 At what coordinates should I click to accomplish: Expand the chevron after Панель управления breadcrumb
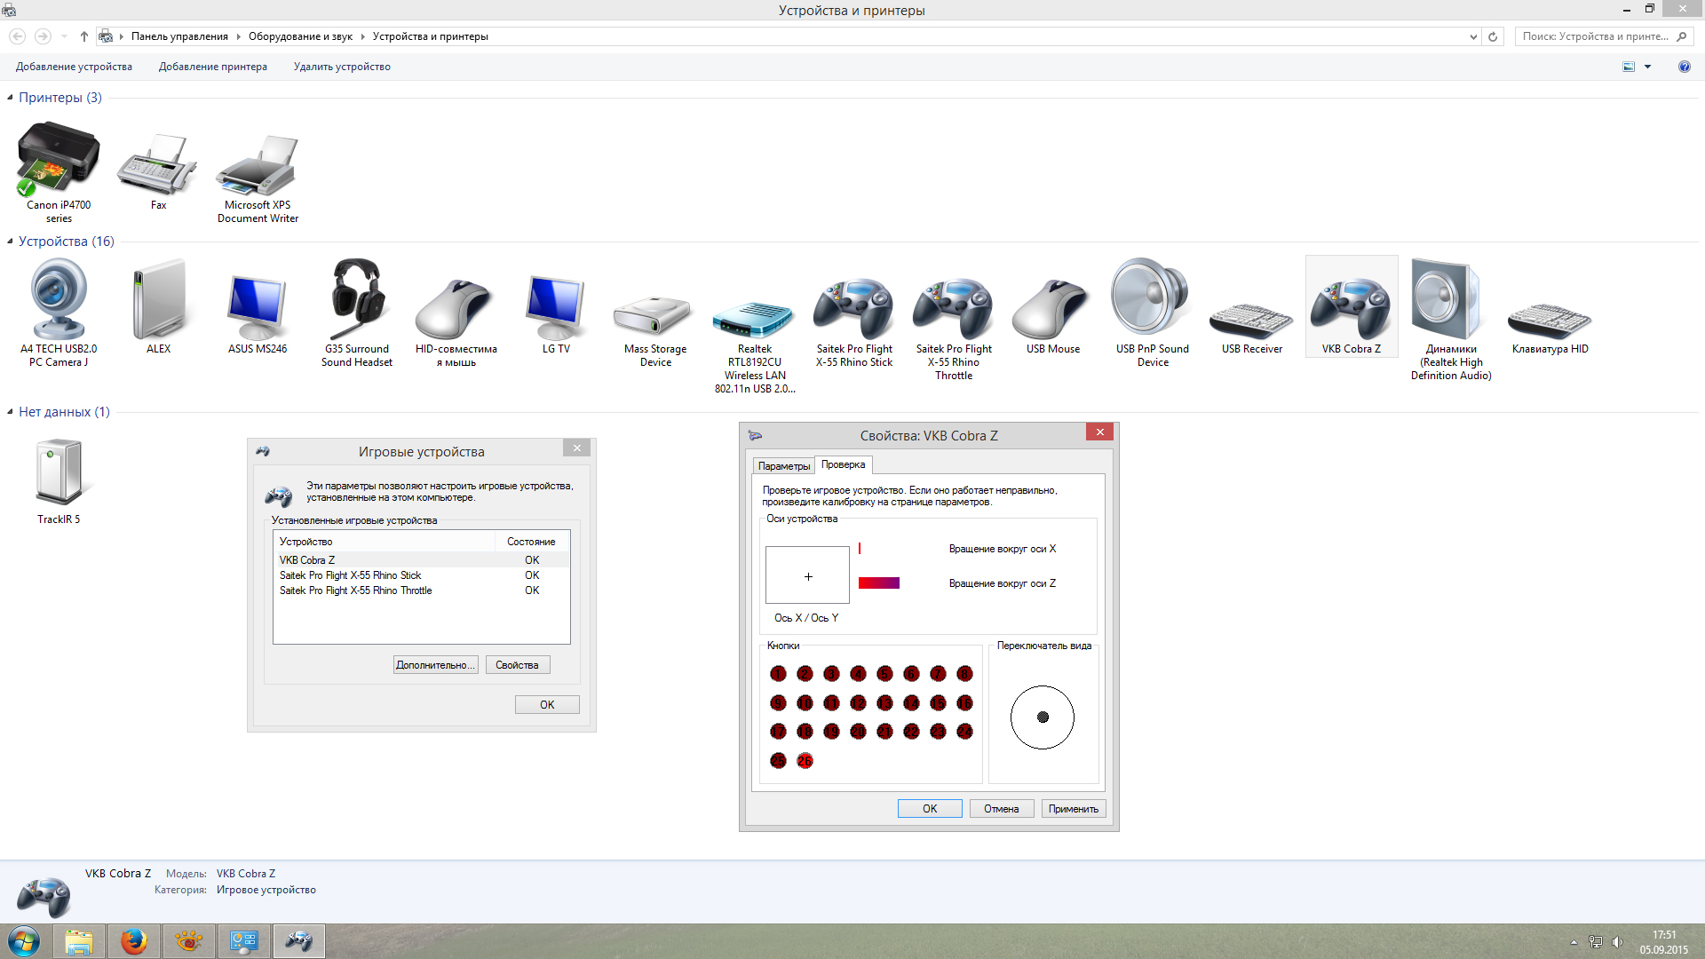tap(238, 36)
